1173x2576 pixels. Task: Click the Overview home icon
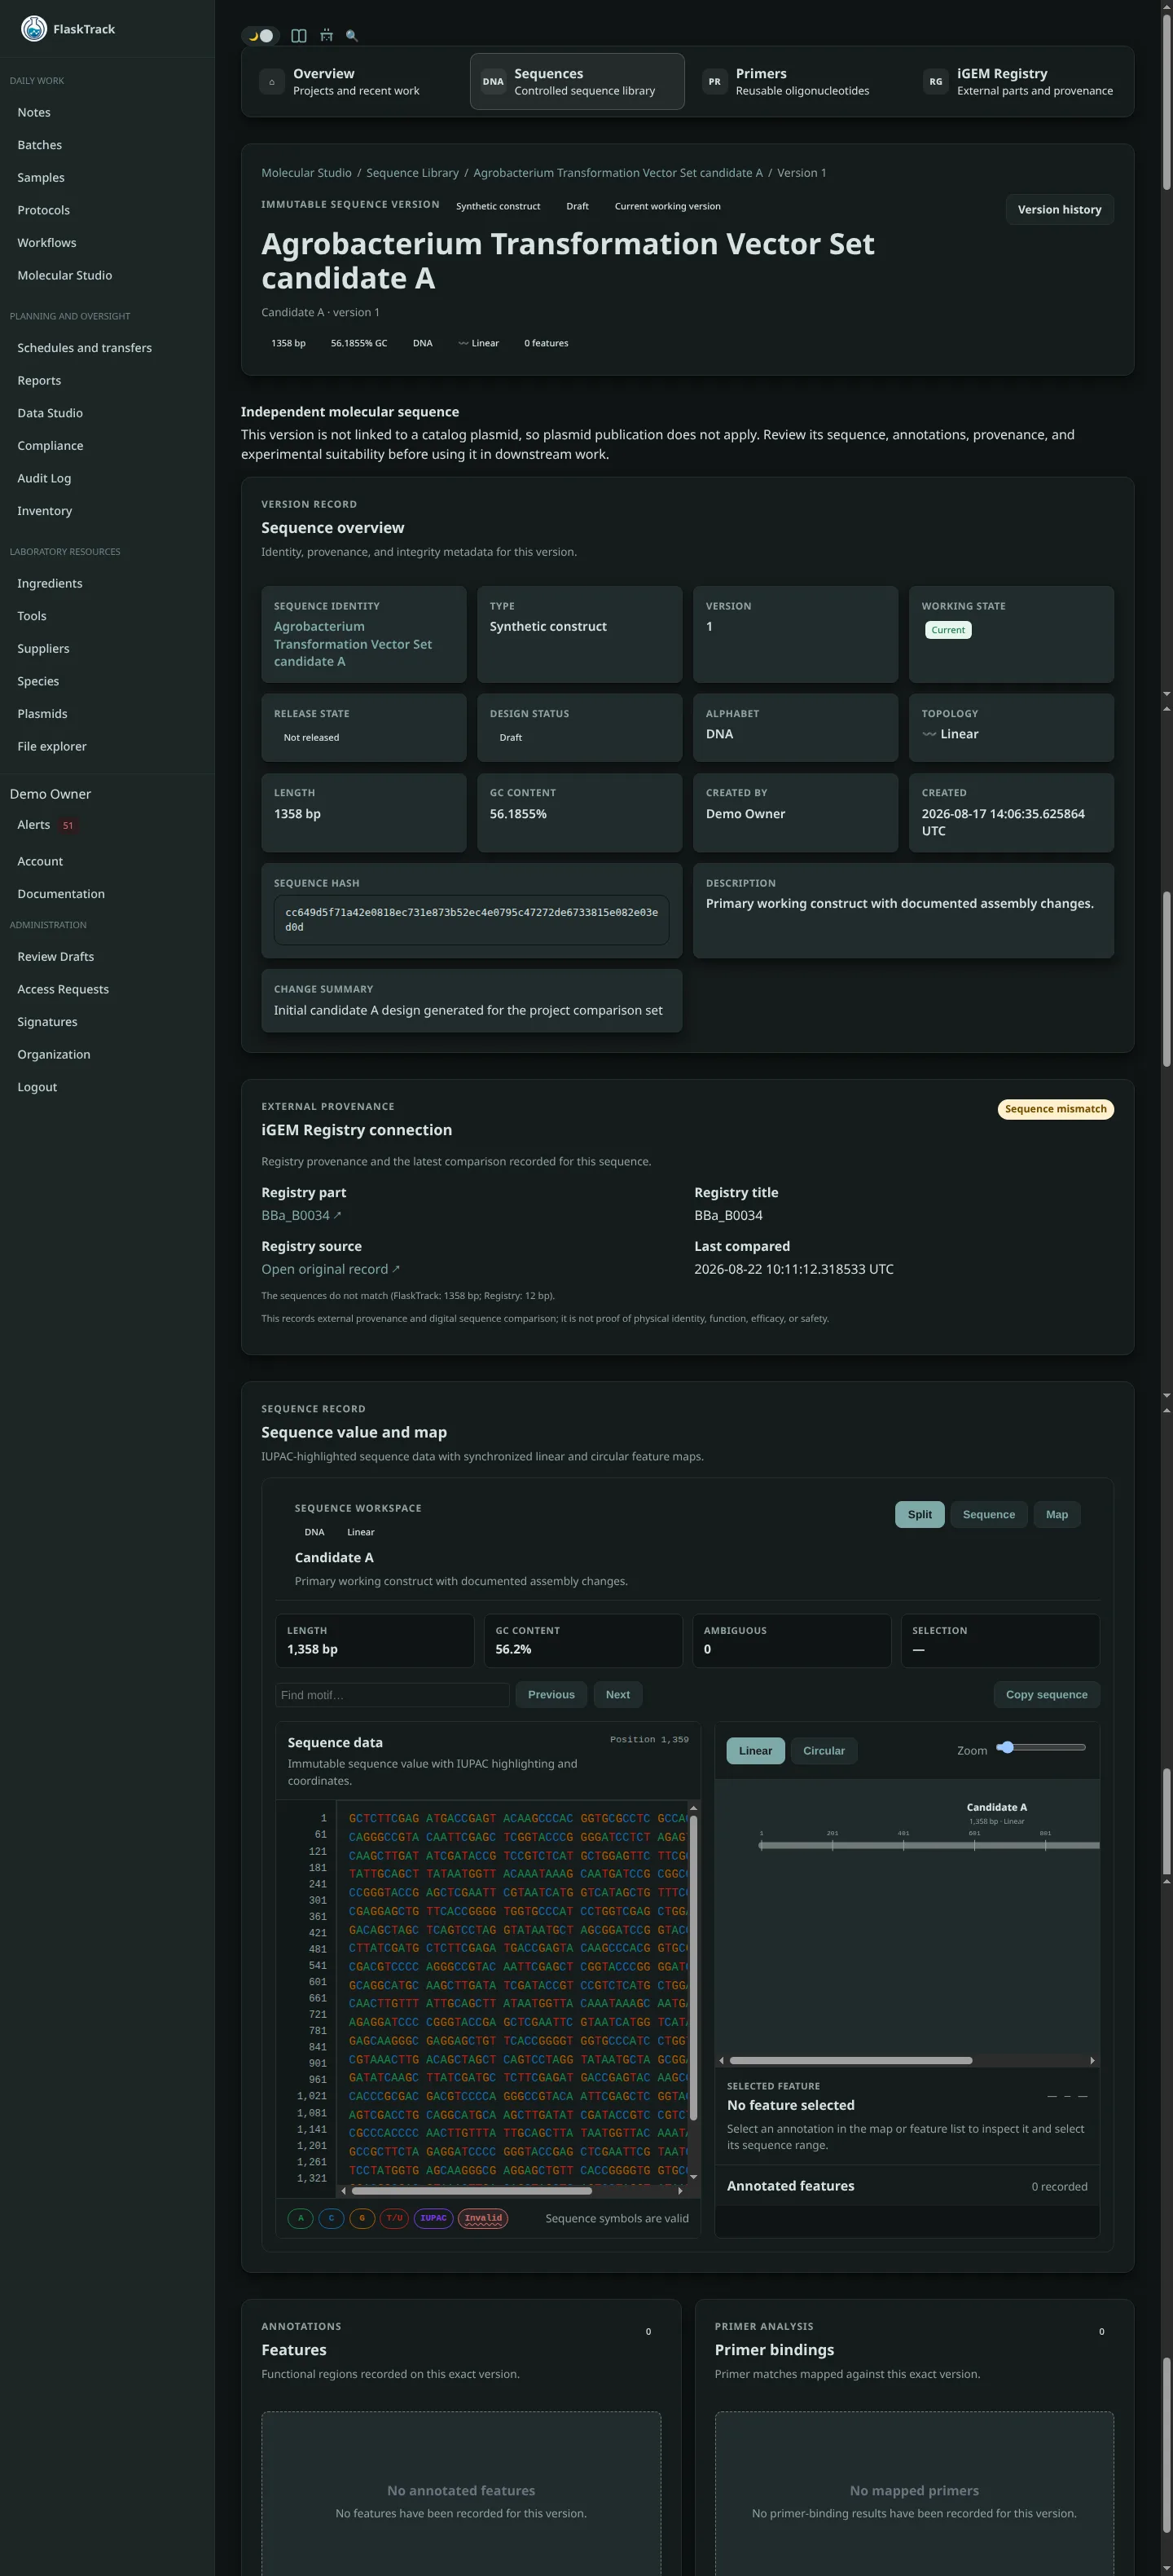pos(272,82)
